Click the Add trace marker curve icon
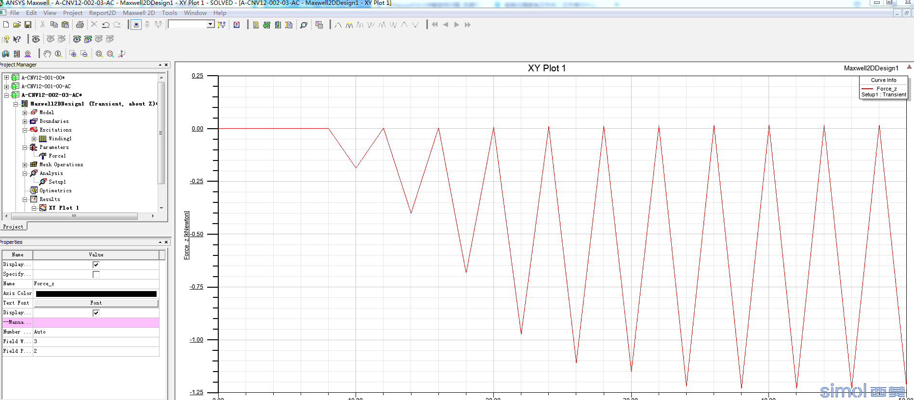The width and height of the screenshot is (914, 400). 338,25
